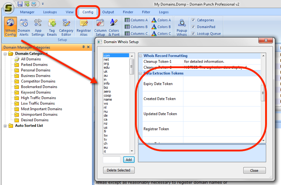The width and height of the screenshot is (281, 185).
Task: Click the property grid scroll-down arrow
Action: pyautogui.click(x=263, y=140)
